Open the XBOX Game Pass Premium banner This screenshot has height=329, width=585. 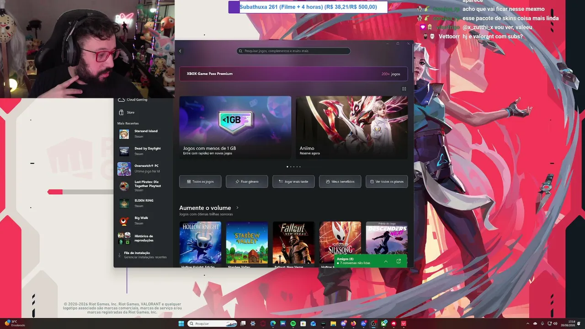[293, 74]
